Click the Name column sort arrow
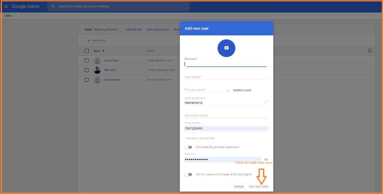 (103, 51)
